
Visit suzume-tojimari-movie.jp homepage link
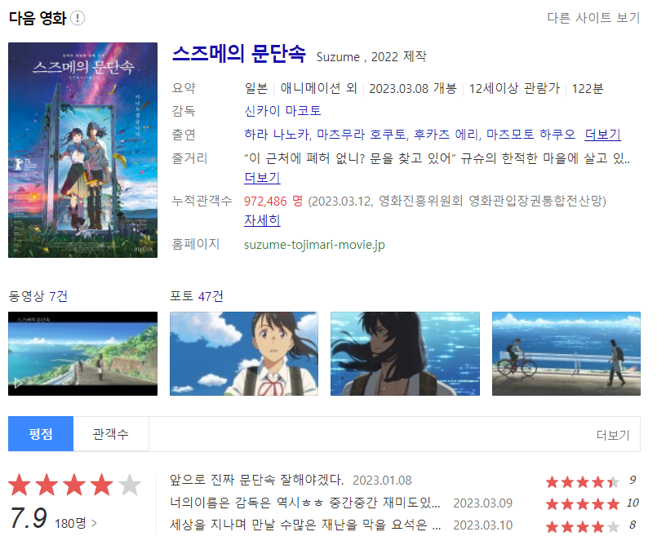click(314, 245)
